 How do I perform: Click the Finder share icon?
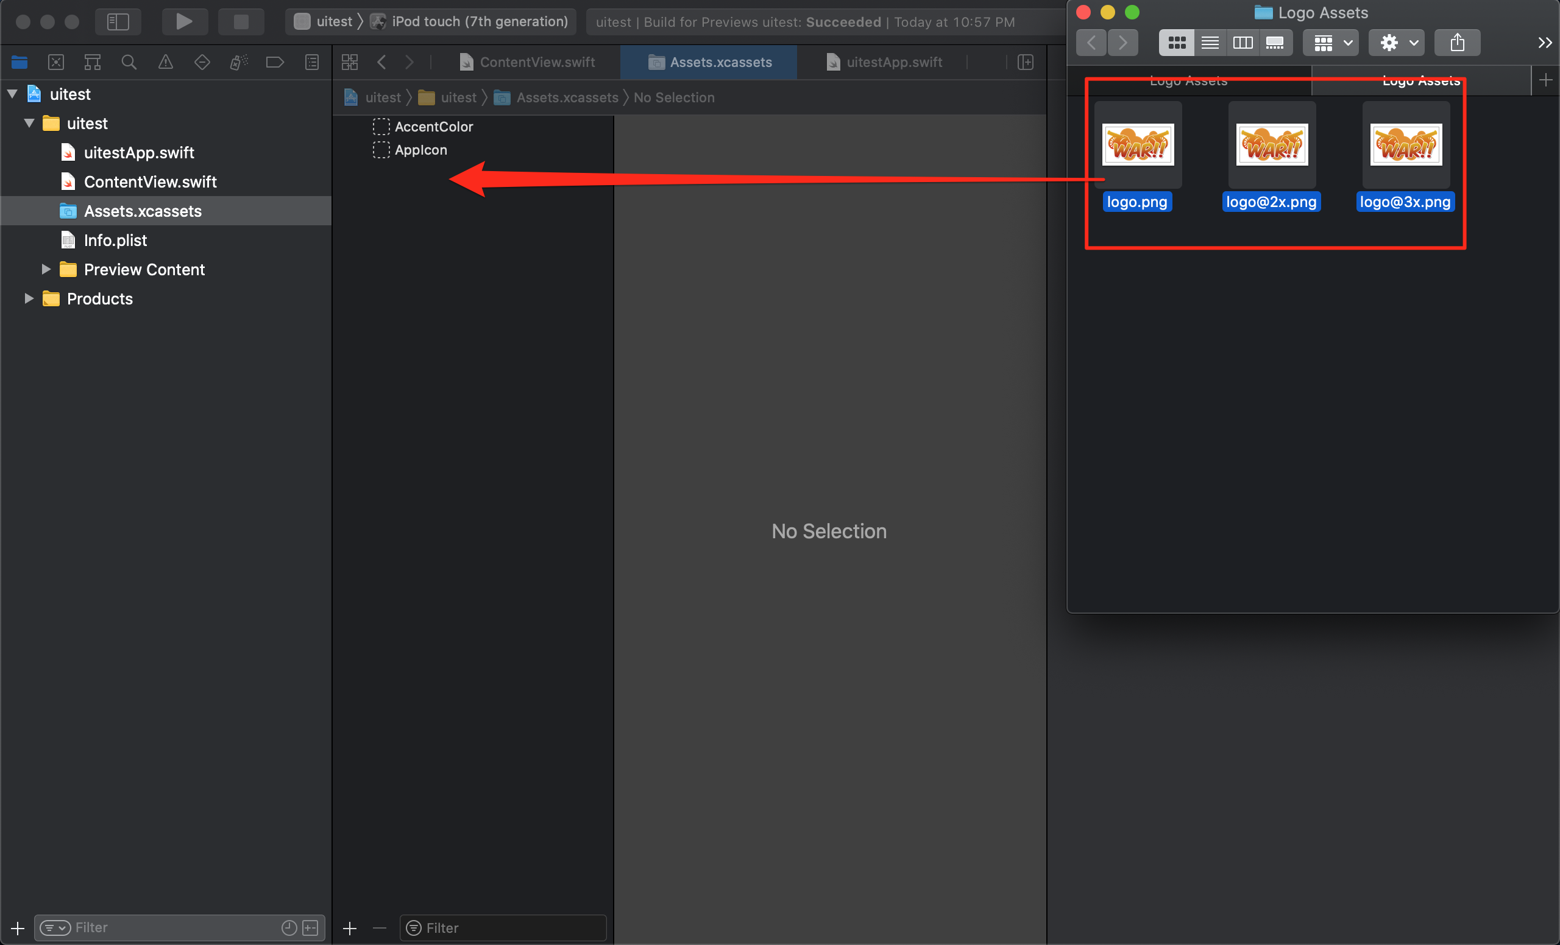click(1457, 43)
